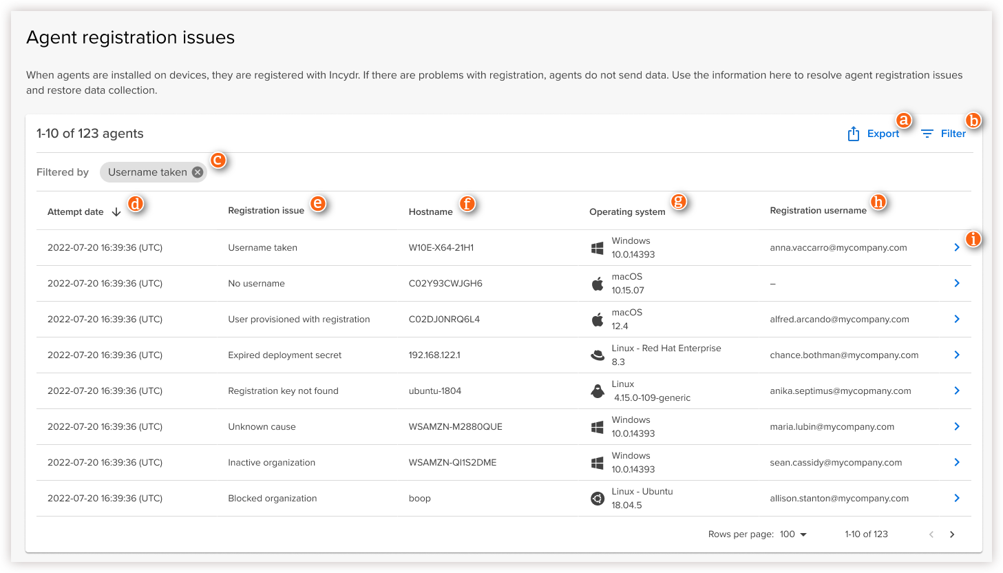The width and height of the screenshot is (1003, 573).
Task: Open details for anna.vaccarro row
Action: pos(956,247)
